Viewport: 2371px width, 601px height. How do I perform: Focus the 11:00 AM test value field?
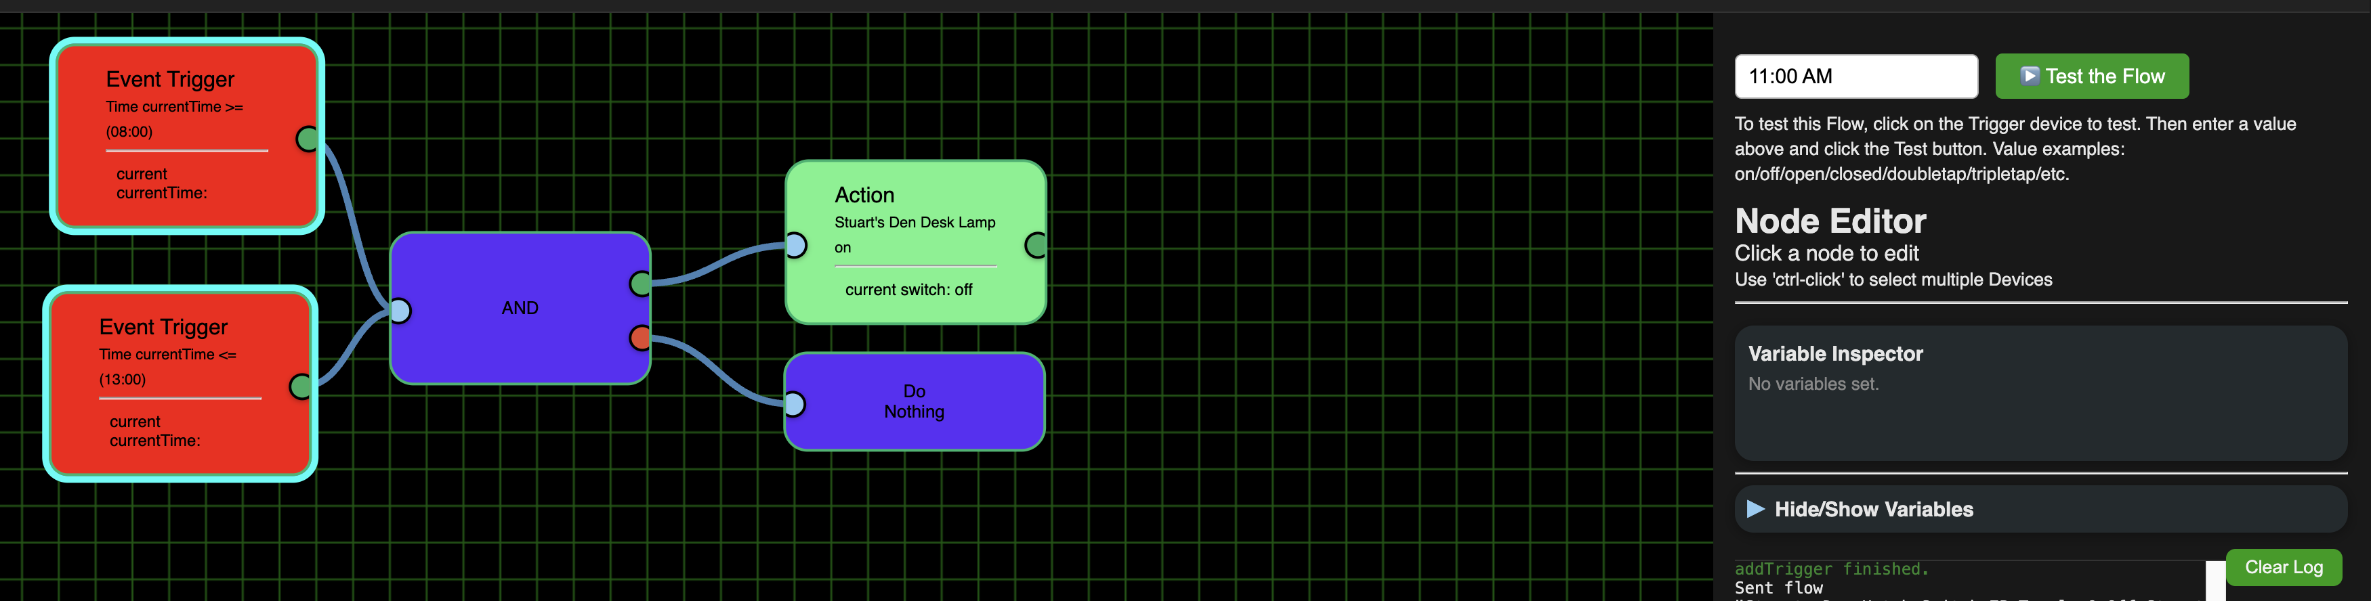coord(1855,76)
